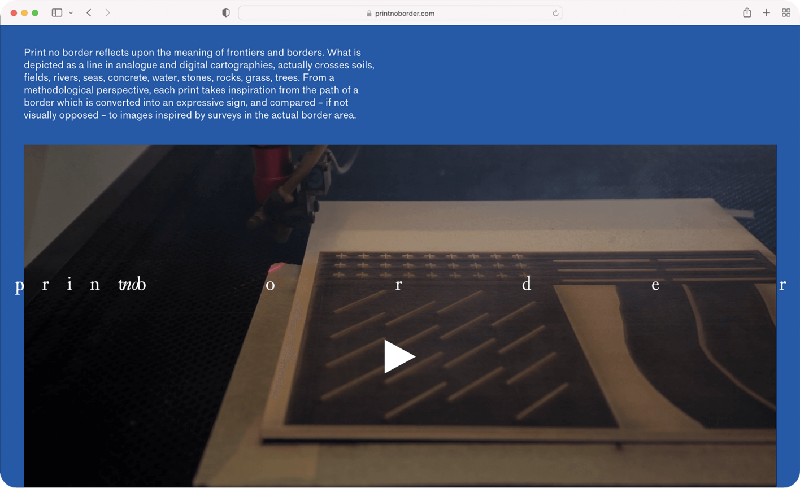Toggle the Safari sidebar icon
This screenshot has height=488, width=800.
coord(56,13)
